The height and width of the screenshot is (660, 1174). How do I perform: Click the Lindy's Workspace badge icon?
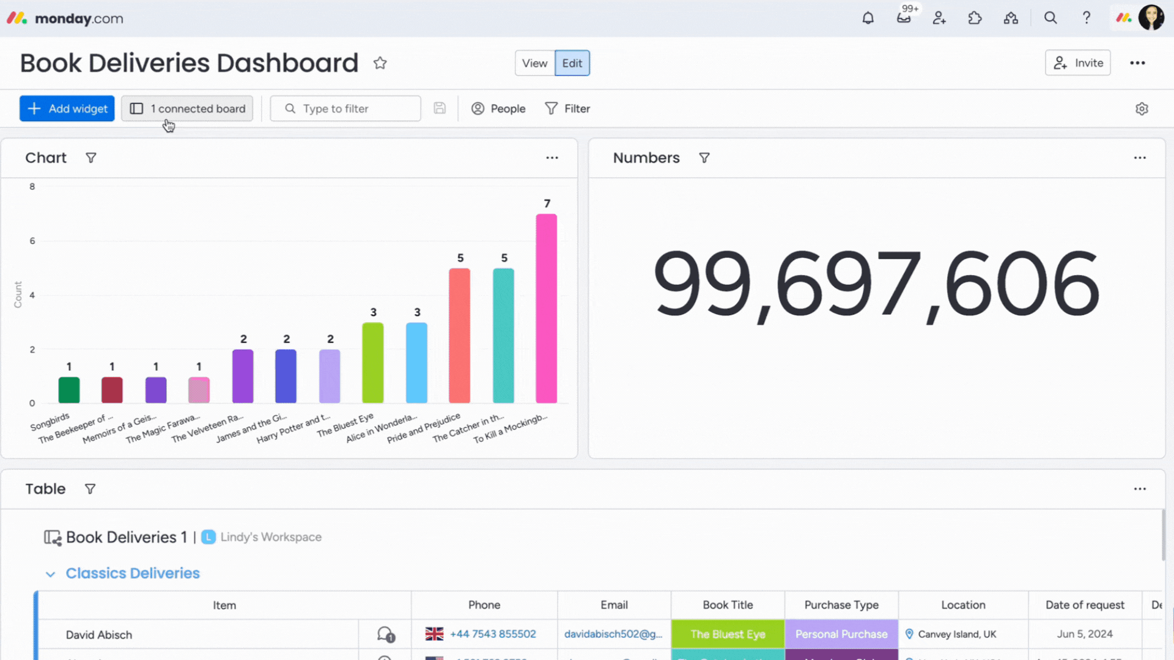[x=209, y=537]
